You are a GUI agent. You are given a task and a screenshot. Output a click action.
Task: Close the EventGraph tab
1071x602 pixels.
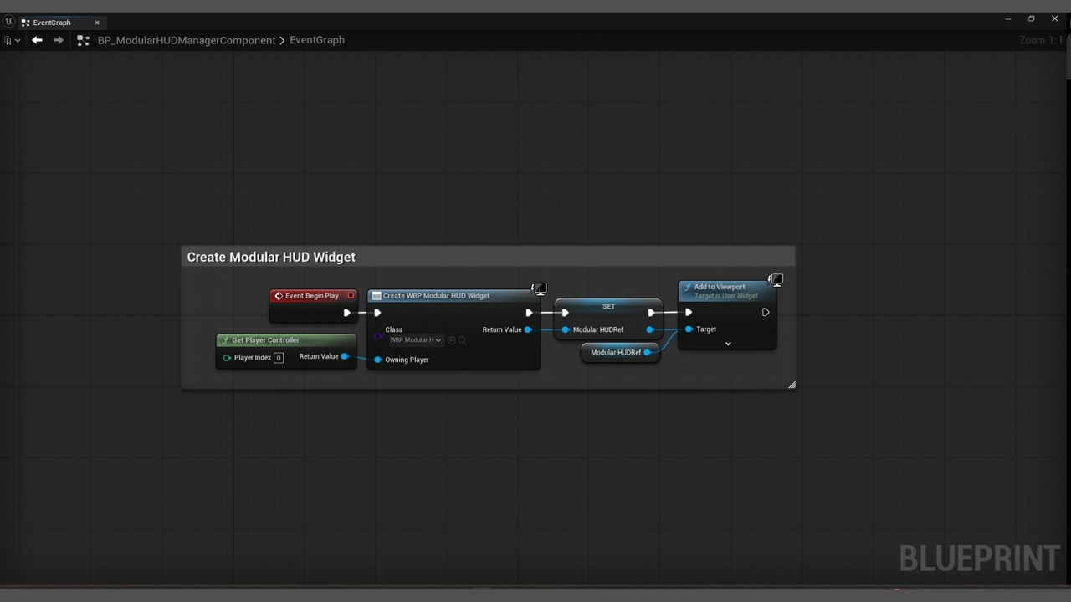(97, 23)
